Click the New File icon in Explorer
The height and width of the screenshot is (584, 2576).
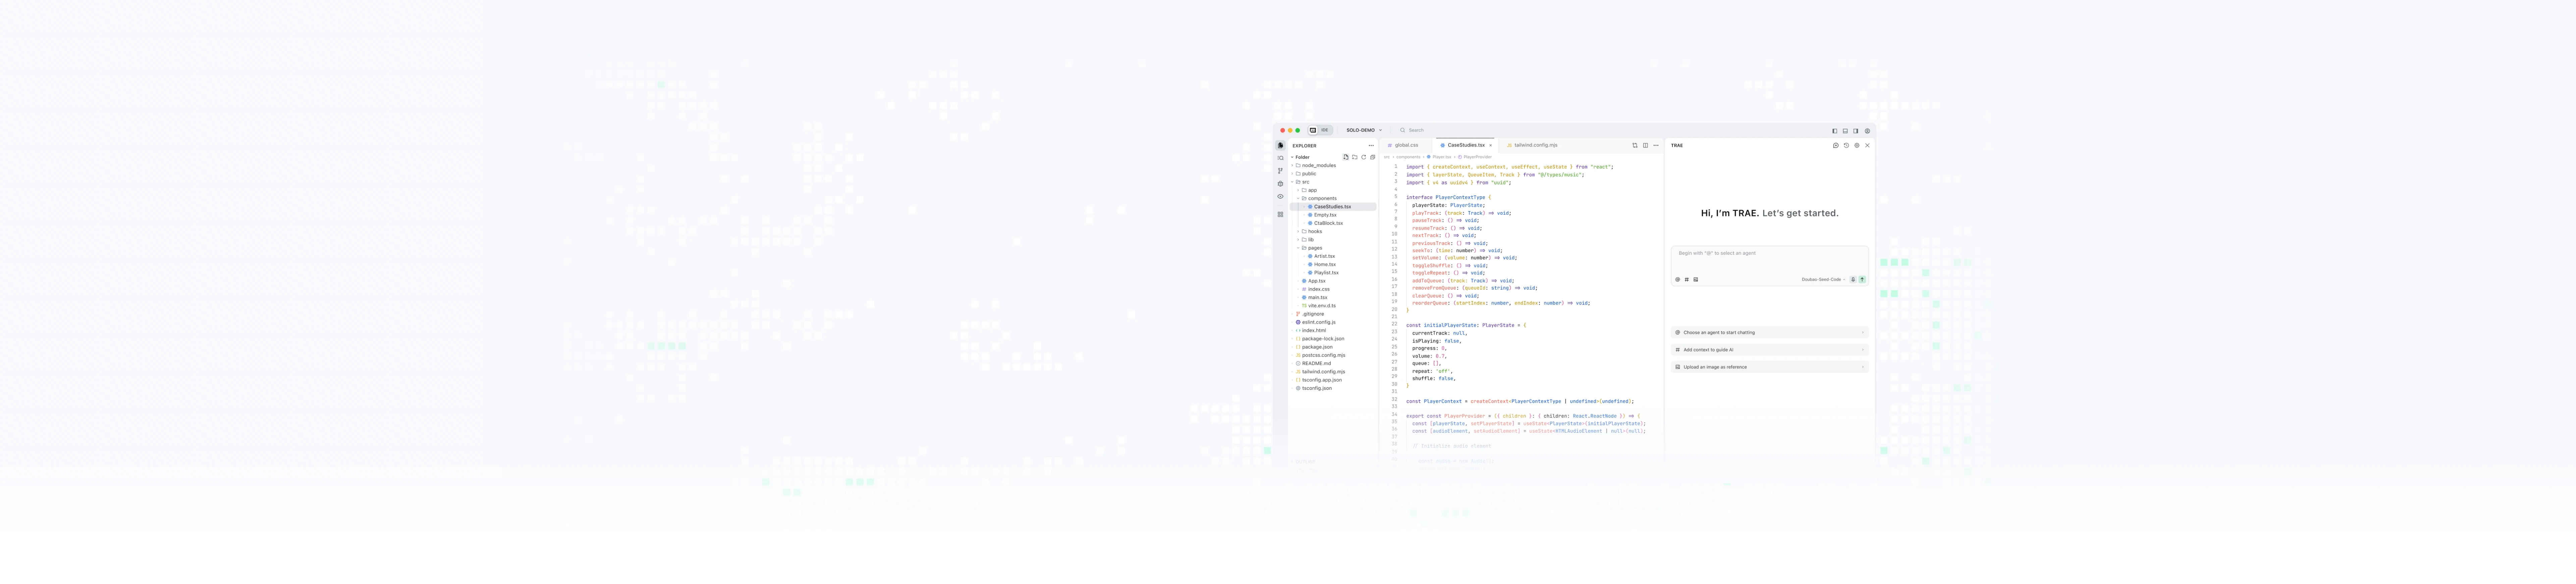pos(1346,157)
